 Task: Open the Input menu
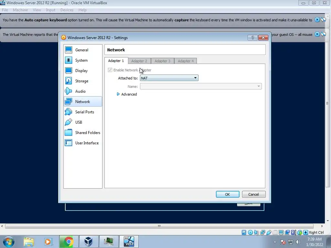[x=51, y=10]
